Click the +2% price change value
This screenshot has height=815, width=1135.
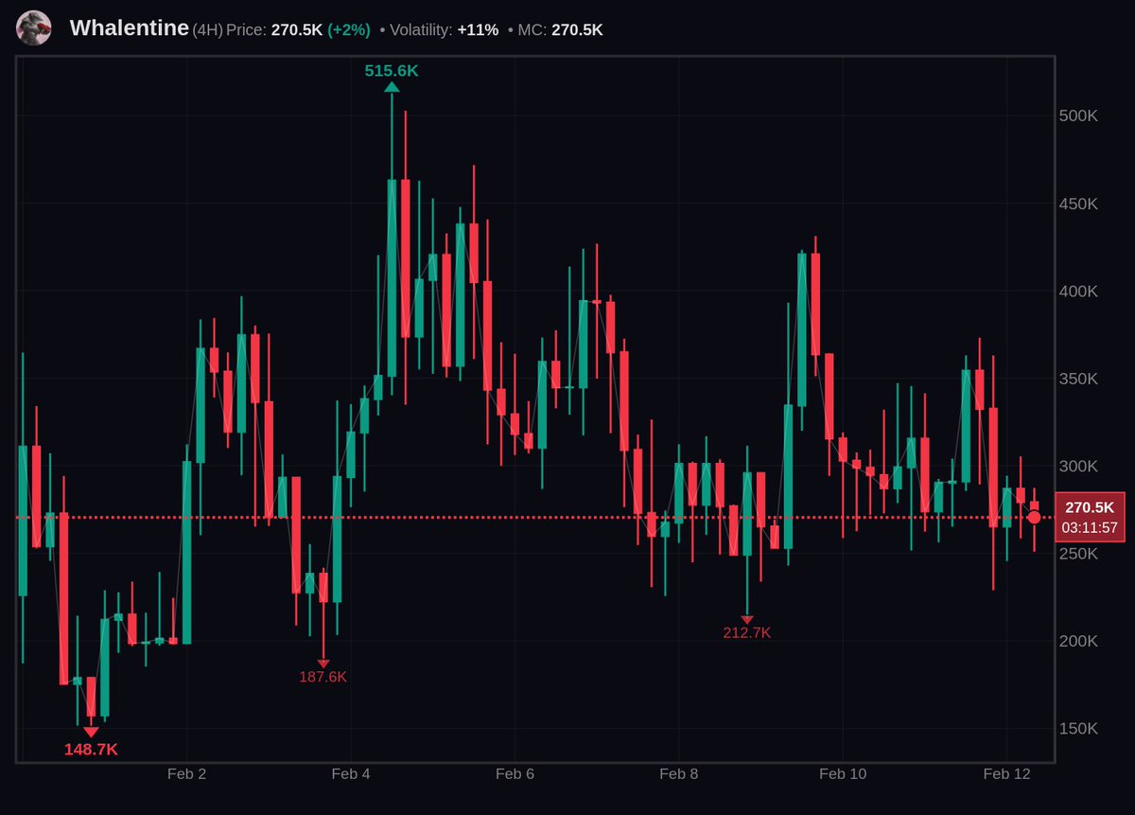tap(349, 30)
